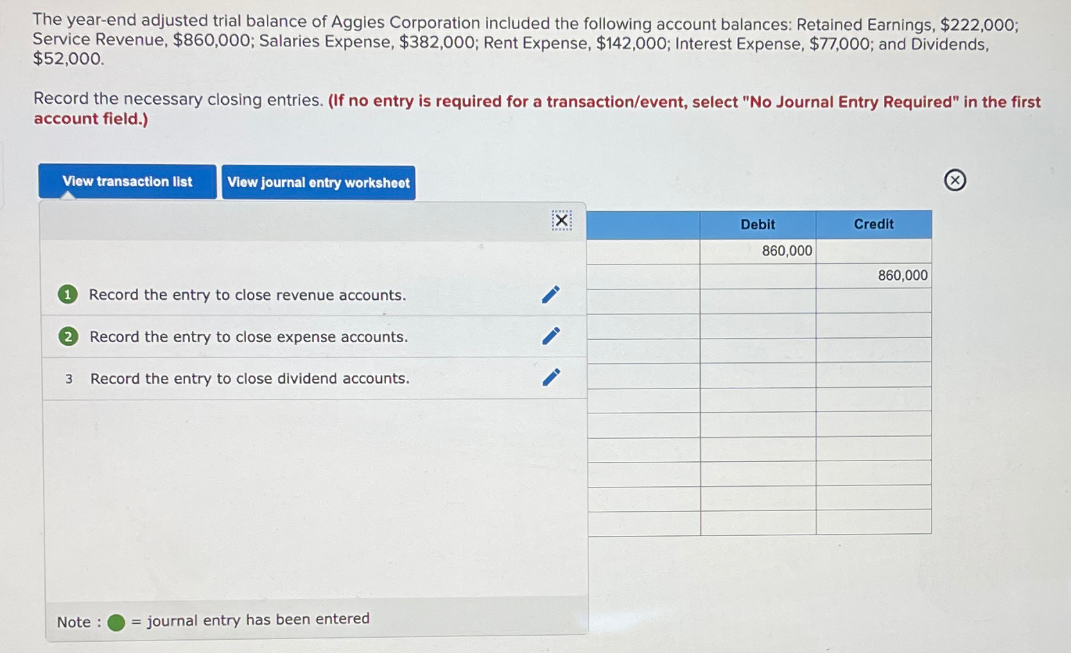The image size is (1071, 653).
Task: Click the pencil icon beside expense accounts entry
Action: [x=551, y=337]
